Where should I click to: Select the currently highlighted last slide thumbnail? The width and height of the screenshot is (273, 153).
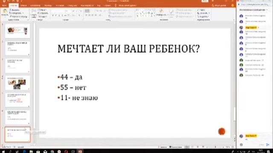click(x=17, y=134)
